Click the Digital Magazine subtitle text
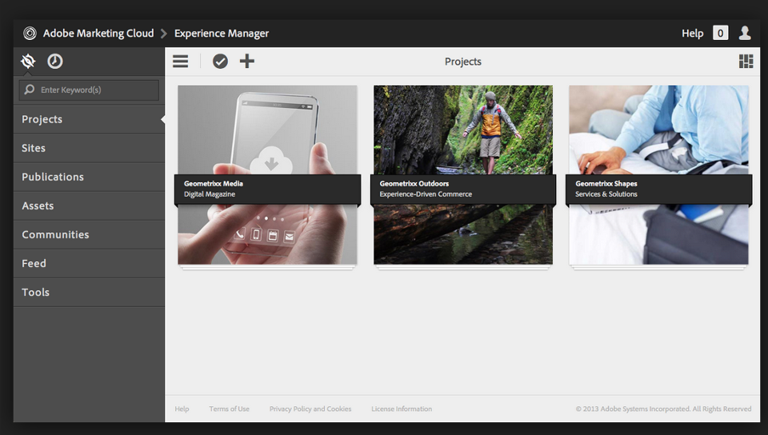768x435 pixels. click(x=210, y=194)
